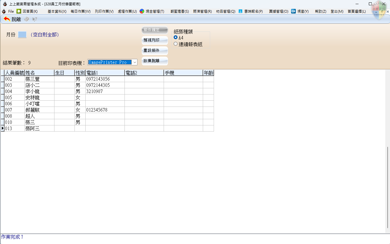
Task: Click the 預視列印 button
Action: [x=155, y=40]
